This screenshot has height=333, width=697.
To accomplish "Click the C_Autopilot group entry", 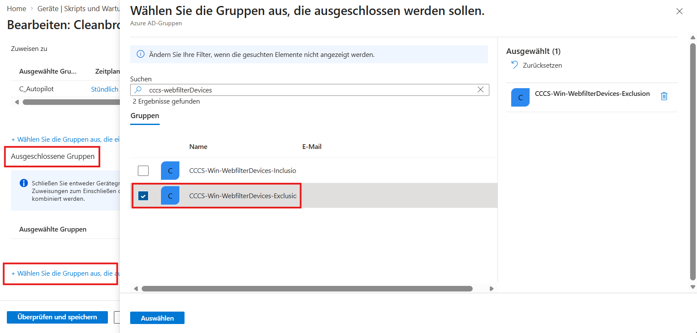I will click(36, 89).
